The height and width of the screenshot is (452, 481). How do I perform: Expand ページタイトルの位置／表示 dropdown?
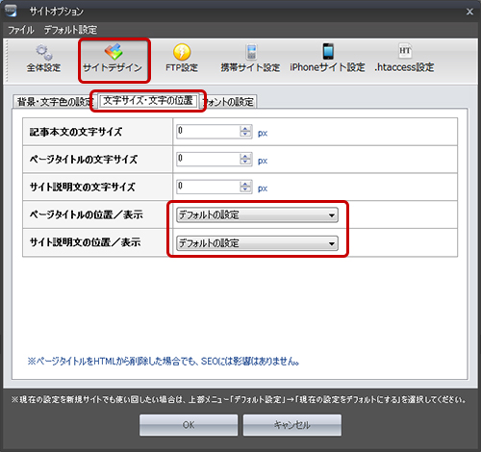[257, 215]
